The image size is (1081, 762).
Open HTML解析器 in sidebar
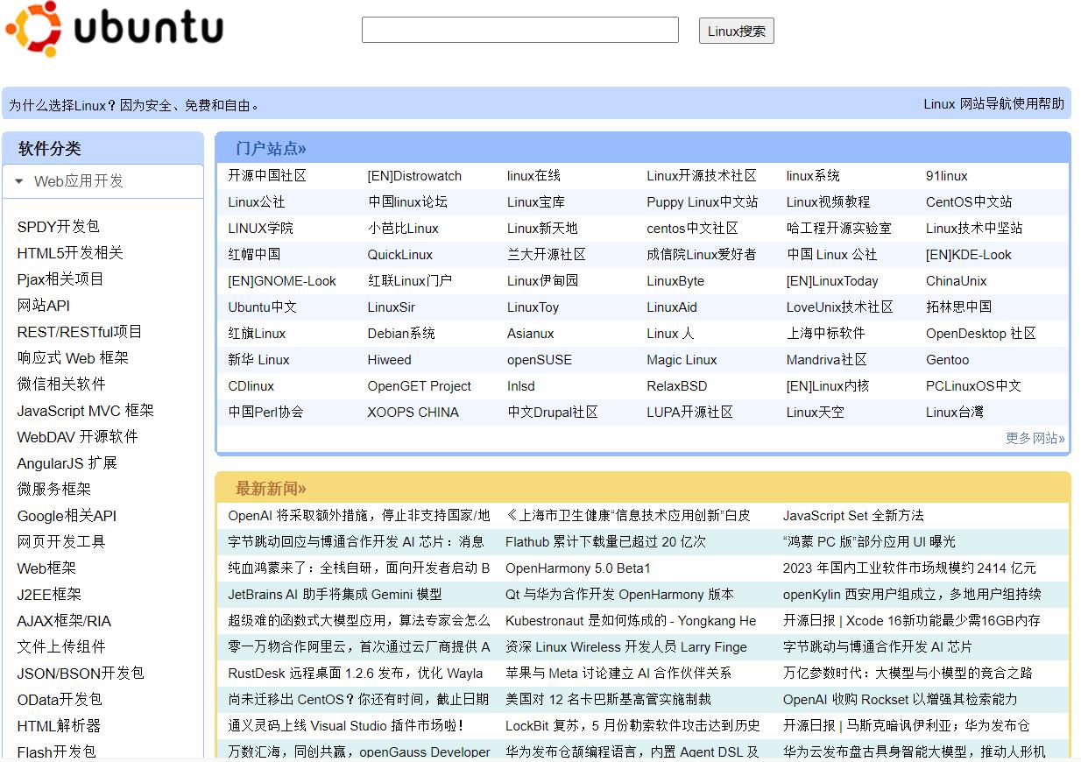pyautogui.click(x=59, y=726)
